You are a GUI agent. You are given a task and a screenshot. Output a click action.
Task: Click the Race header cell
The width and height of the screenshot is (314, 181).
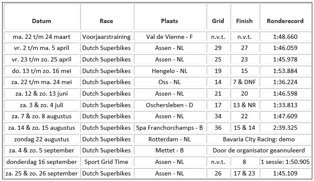[x=107, y=17]
